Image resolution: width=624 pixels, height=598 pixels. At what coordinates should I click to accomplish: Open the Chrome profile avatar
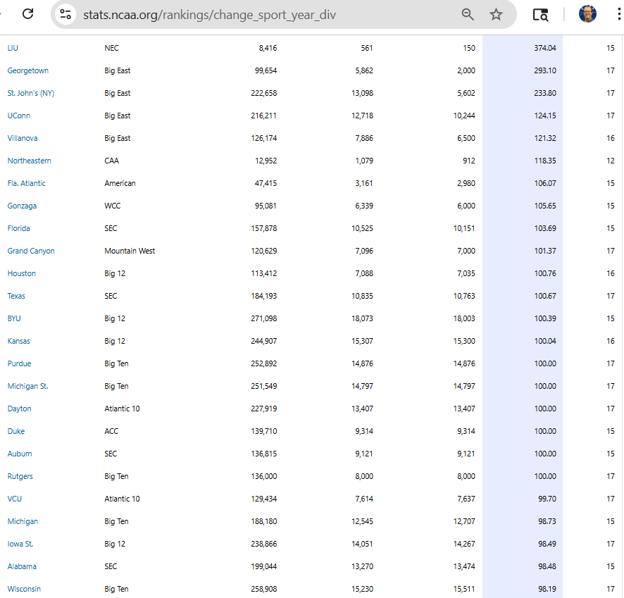(587, 14)
